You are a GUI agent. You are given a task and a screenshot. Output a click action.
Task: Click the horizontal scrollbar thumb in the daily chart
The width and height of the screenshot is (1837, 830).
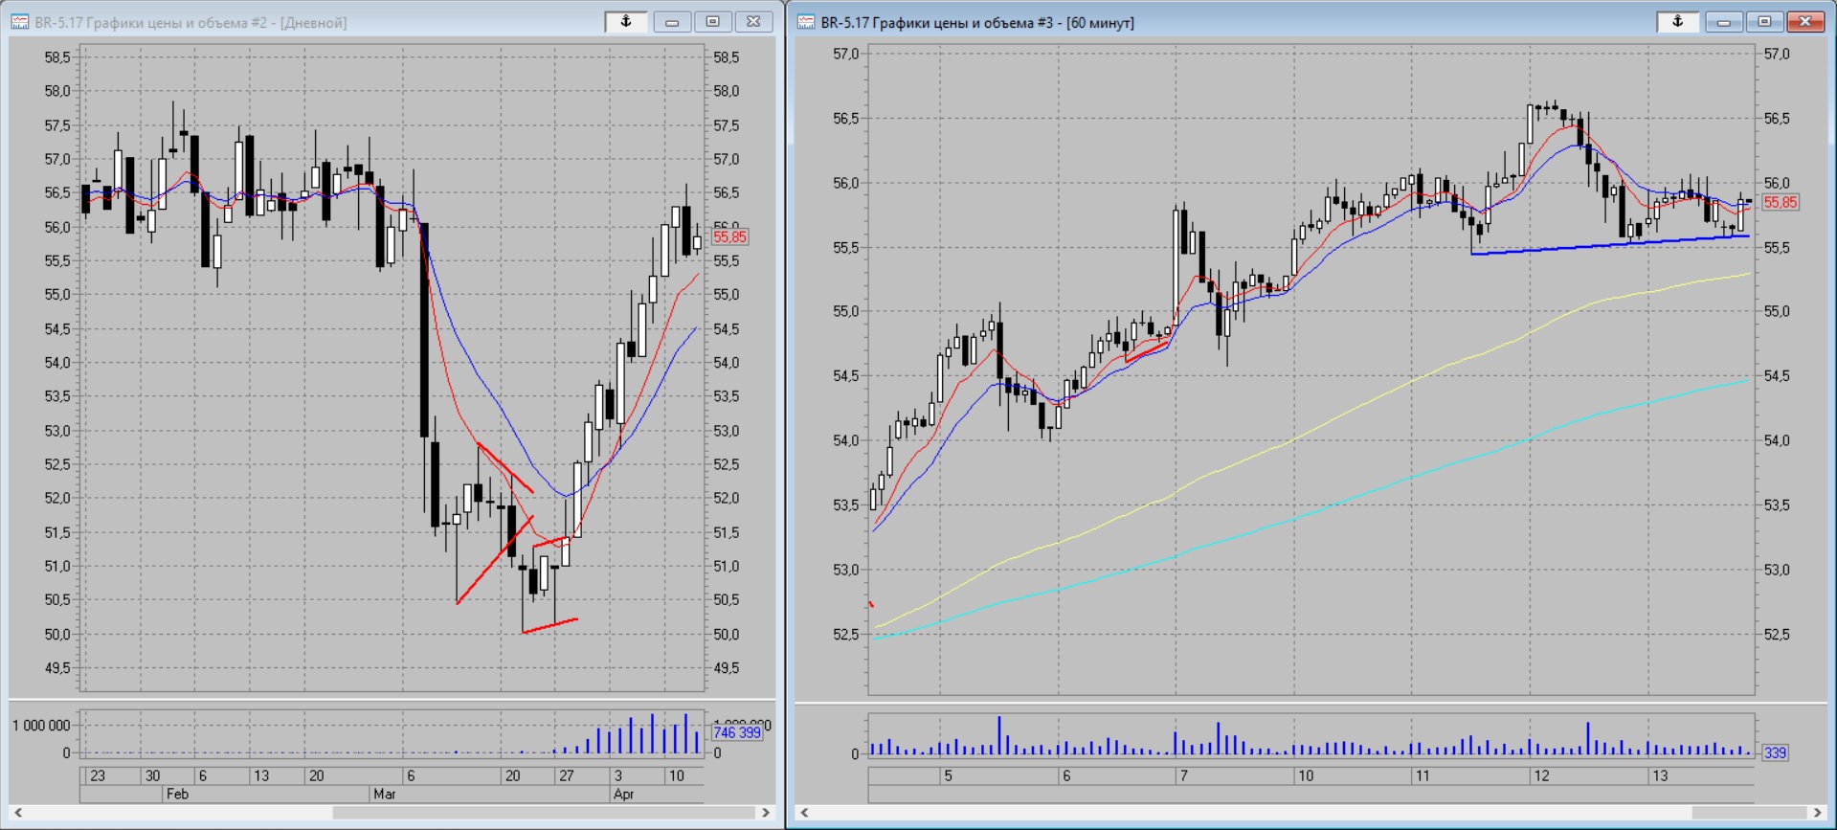pos(544,813)
